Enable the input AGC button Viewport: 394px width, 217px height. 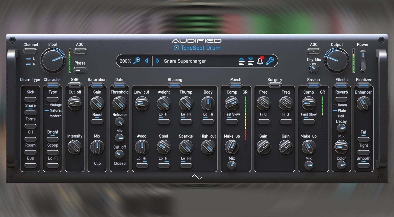point(80,51)
